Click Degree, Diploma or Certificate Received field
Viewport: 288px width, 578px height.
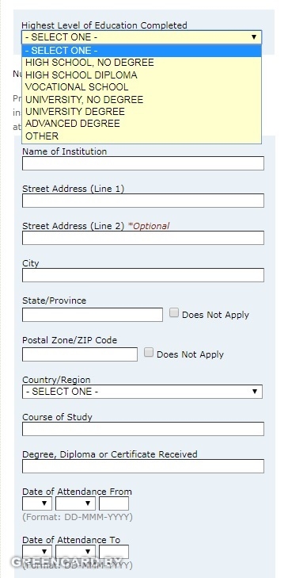coord(143,466)
